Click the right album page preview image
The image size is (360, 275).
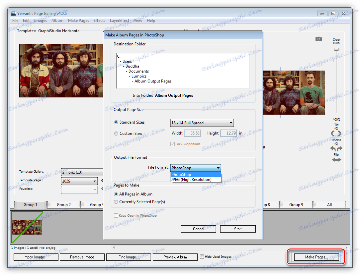[x=294, y=92]
